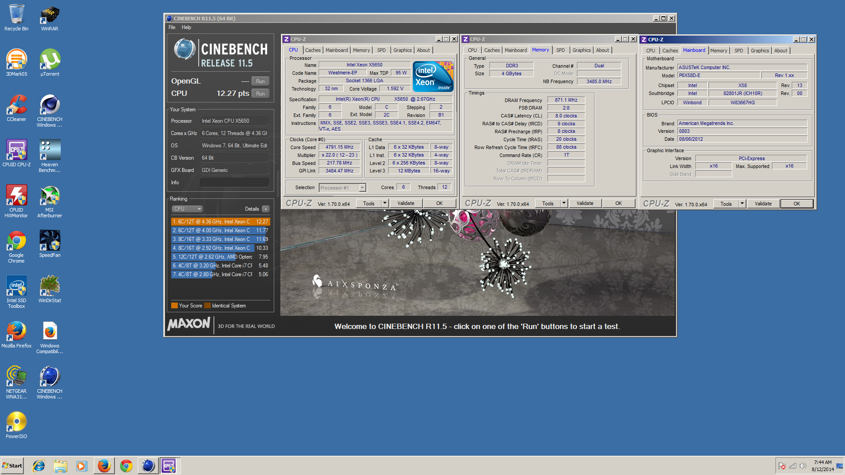Viewport: 845px width, 475px height.
Task: Open the NETGEAR WNA31 desktop shortcut
Action: coord(16,382)
